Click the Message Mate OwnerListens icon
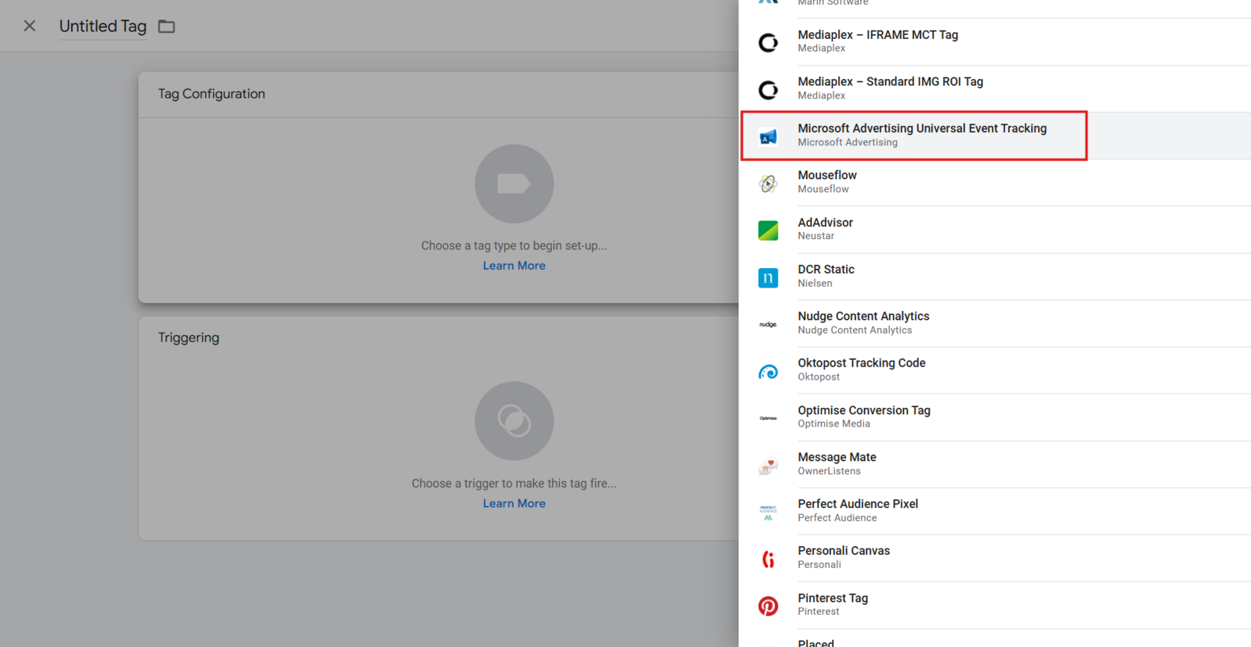 point(768,466)
